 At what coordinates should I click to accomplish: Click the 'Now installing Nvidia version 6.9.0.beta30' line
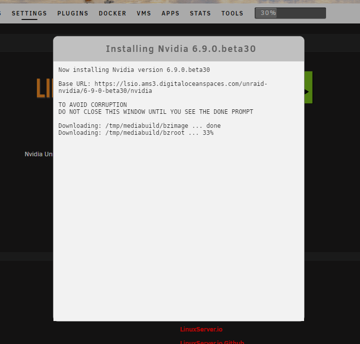(134, 70)
